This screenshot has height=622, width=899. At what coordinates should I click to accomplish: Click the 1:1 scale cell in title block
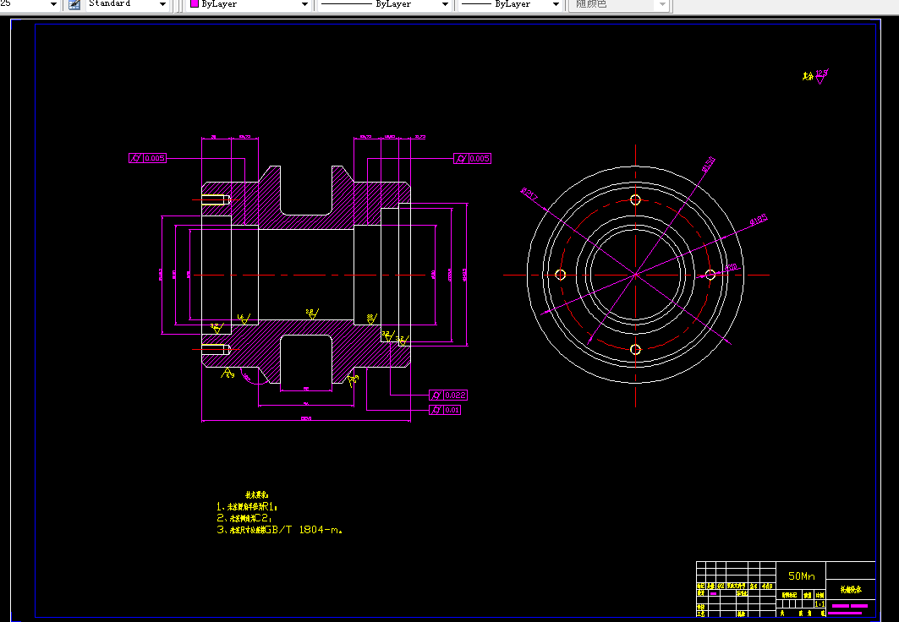coord(820,604)
